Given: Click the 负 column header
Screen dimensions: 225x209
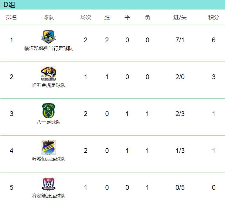Looking at the screenshot, I should pyautogui.click(x=147, y=17).
